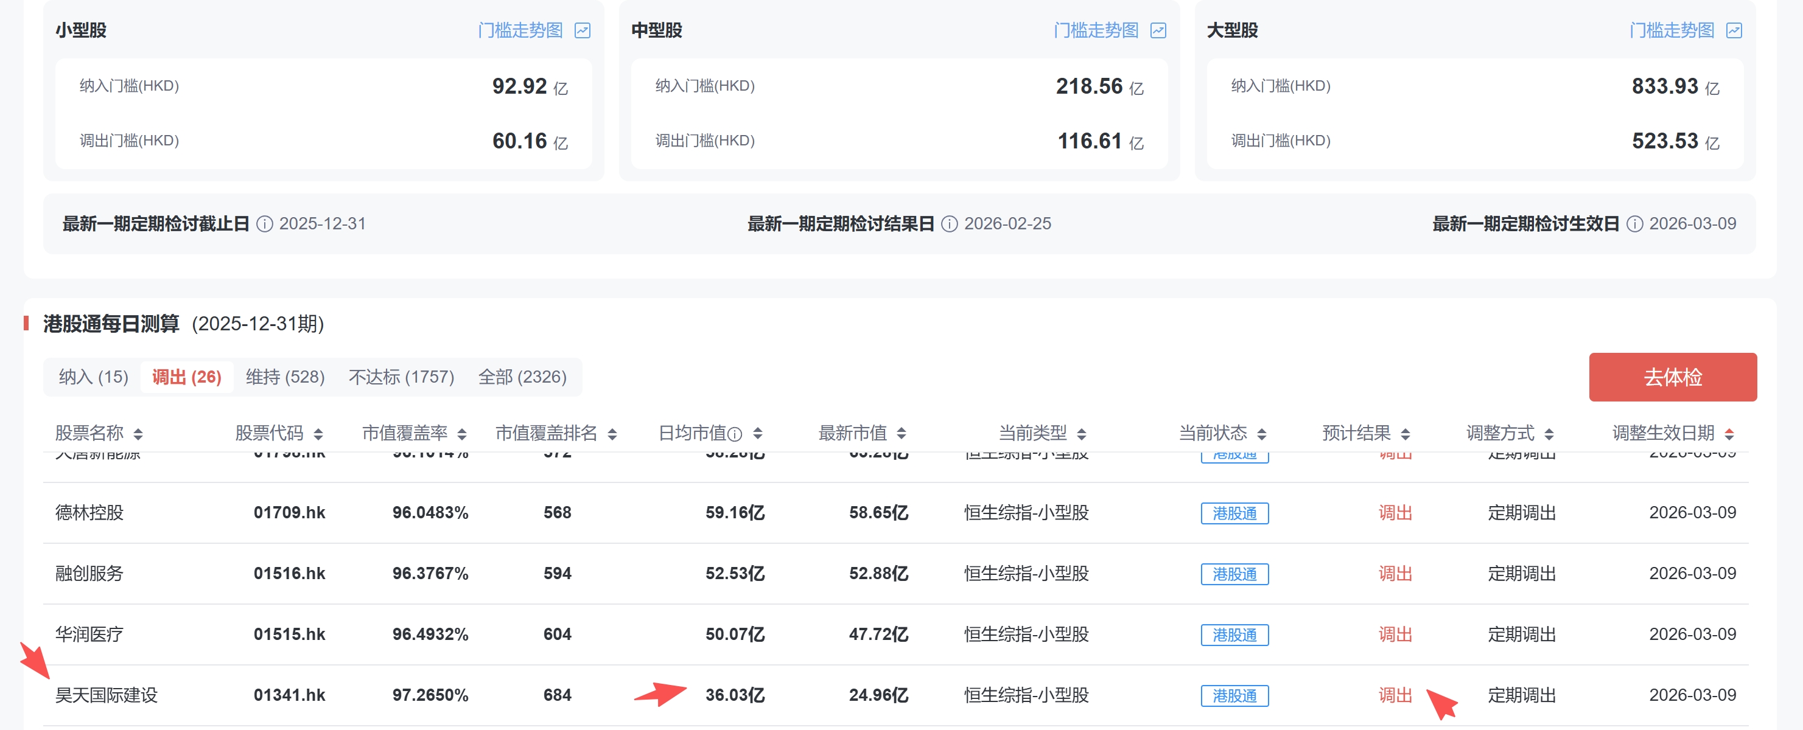Viewport: 1803px width, 730px height.
Task: Sort by 市值覆盖率 column arrows
Action: click(x=462, y=434)
